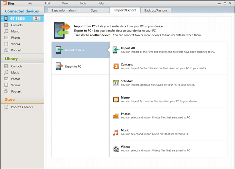Click the Videos film reel import icon
Image resolution: width=235 pixels, height=169 pixels.
tap(116, 149)
